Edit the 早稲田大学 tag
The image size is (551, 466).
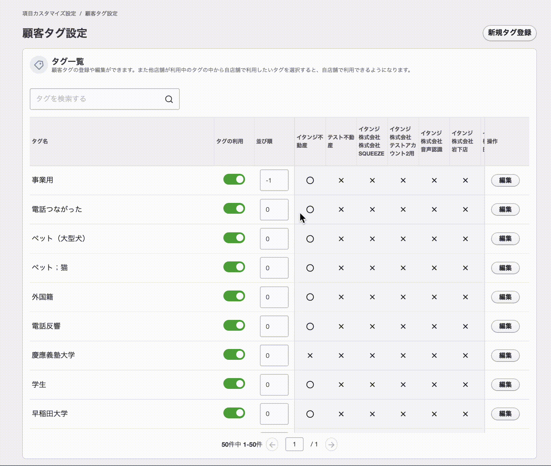(x=505, y=414)
